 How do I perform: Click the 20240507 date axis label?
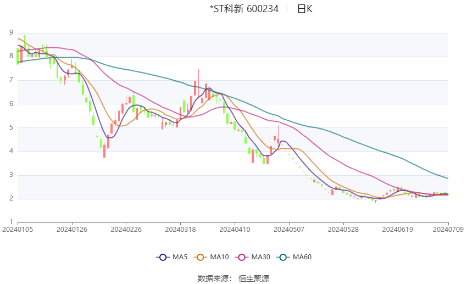289,230
